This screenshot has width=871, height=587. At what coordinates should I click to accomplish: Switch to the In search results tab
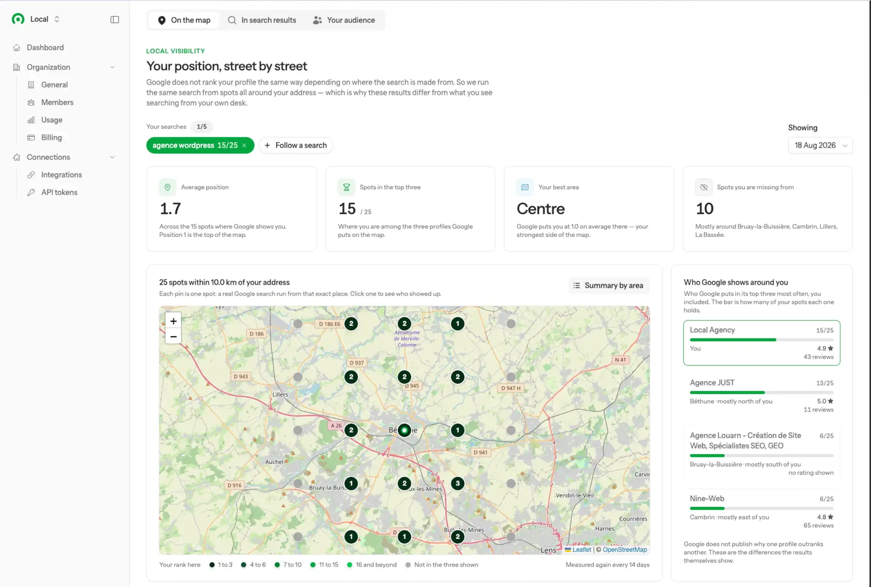click(x=262, y=20)
